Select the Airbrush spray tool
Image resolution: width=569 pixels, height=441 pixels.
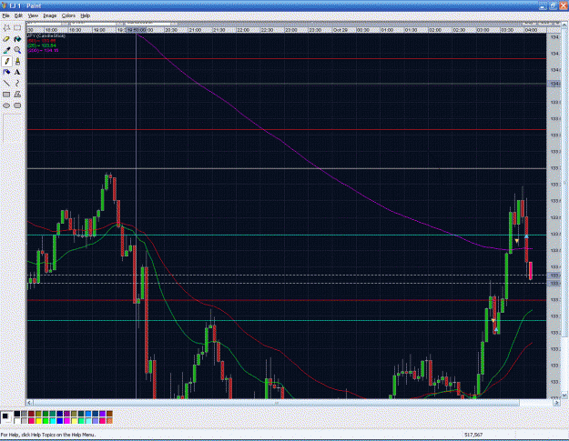[x=6, y=72]
